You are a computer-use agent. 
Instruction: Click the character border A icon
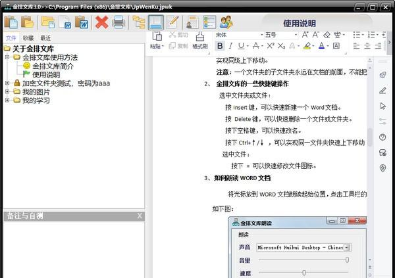(x=336, y=46)
